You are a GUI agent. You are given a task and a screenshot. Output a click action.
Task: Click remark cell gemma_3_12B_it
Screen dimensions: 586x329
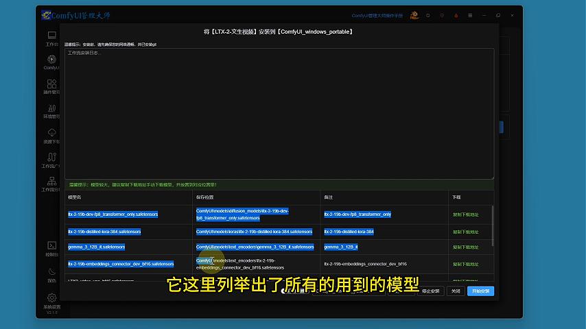[341, 247]
